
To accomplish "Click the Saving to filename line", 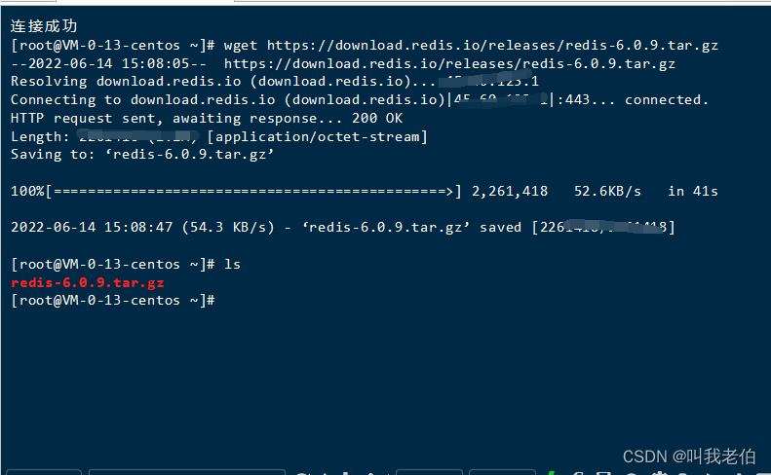I will (142, 155).
